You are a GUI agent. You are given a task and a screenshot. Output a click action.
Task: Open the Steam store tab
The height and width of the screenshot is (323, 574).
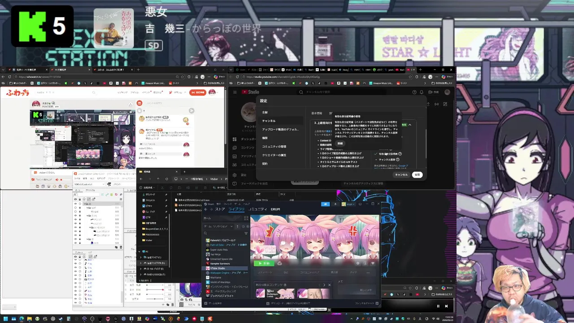220,209
